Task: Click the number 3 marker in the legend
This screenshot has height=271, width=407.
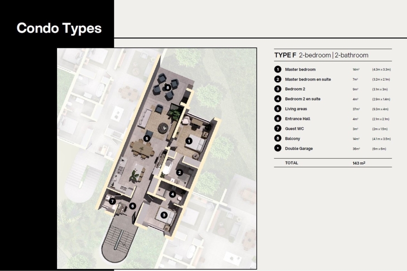Action: pos(278,89)
